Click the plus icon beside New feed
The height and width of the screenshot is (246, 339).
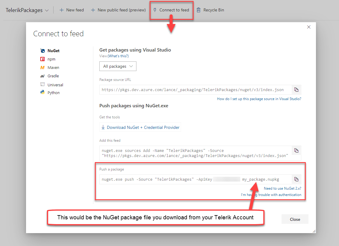click(62, 10)
